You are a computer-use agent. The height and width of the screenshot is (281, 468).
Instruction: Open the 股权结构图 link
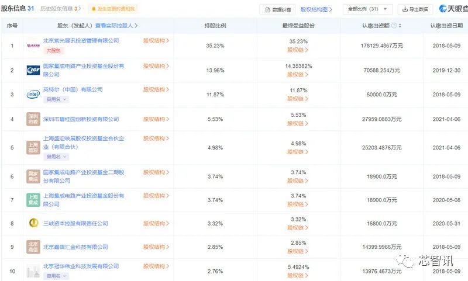316,9
